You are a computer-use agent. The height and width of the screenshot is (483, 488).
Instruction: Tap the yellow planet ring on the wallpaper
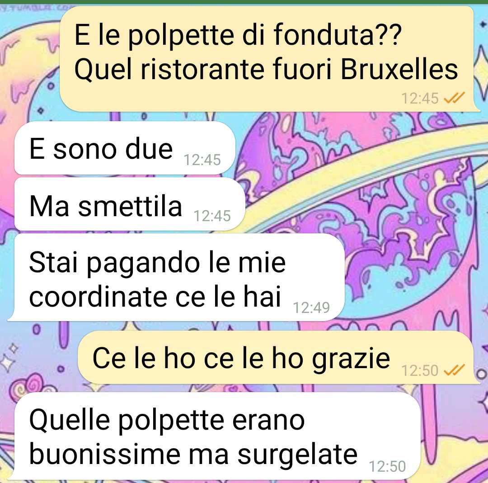coord(358,175)
